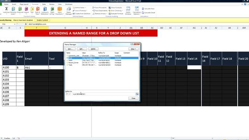Click Close button in Name Manager
This screenshot has width=249, height=140.
pyautogui.click(x=133, y=98)
